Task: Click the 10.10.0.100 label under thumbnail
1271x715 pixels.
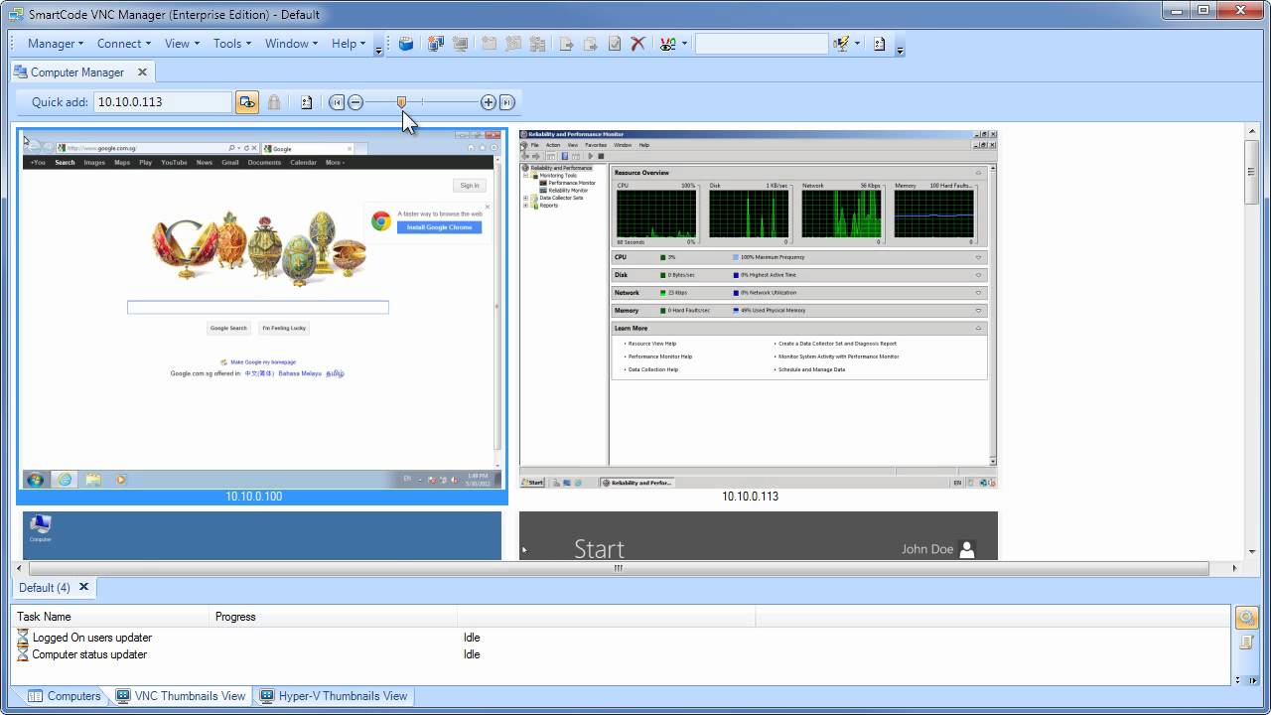Action: (254, 497)
